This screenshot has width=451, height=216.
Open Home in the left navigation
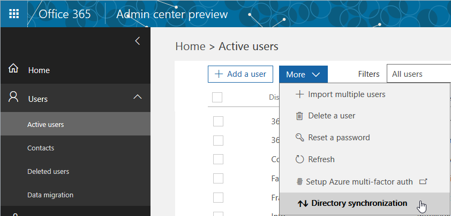pos(76,70)
